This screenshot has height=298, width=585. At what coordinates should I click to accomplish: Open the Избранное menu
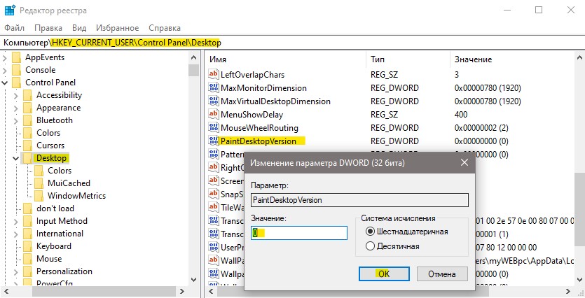pos(117,28)
